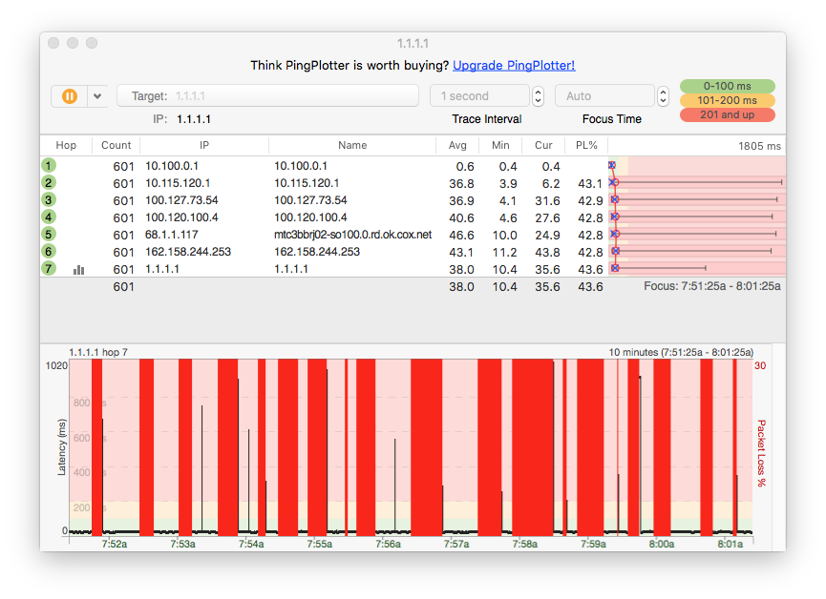Select IP 10.100.0.1 in hop 1 row
This screenshot has height=599, width=826.
tap(172, 166)
